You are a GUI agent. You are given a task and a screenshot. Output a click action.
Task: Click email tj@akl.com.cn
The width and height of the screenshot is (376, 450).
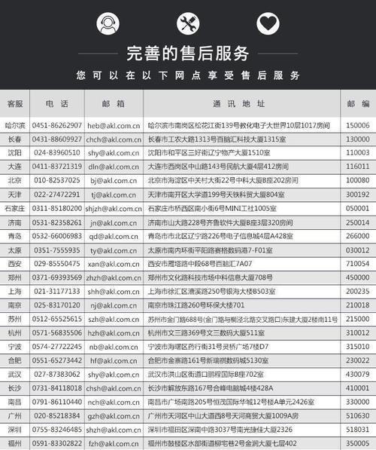click(x=114, y=195)
